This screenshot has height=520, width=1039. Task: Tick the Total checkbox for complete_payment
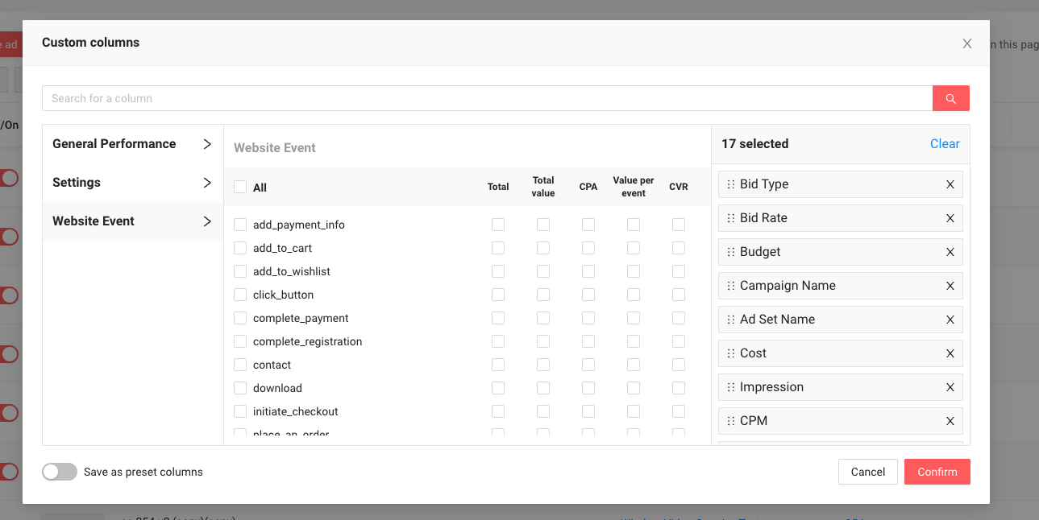[498, 318]
